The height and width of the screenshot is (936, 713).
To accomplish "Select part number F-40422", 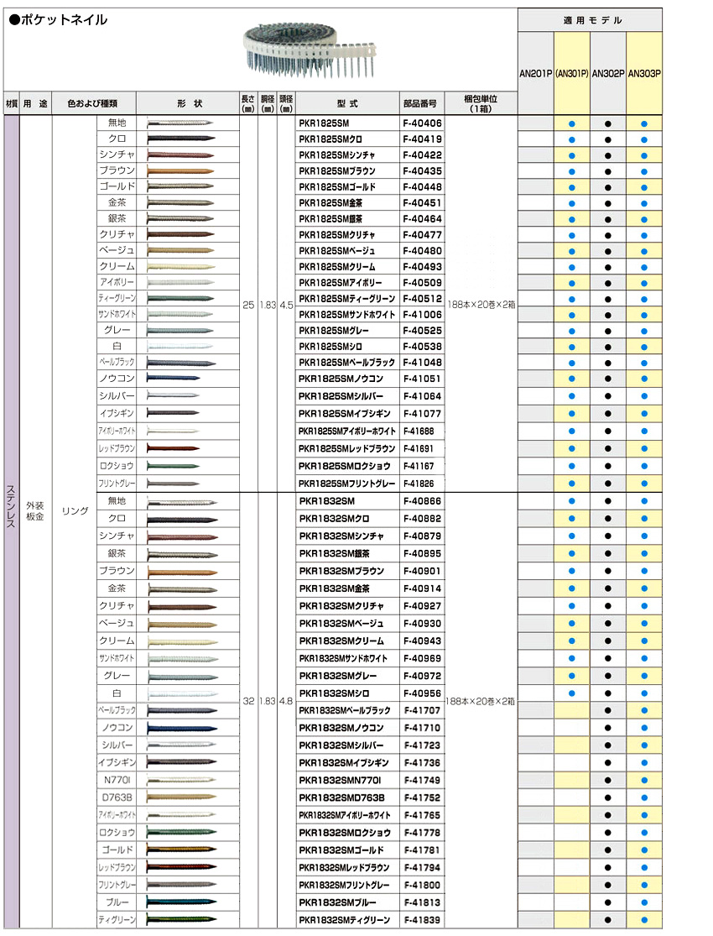I will point(422,155).
